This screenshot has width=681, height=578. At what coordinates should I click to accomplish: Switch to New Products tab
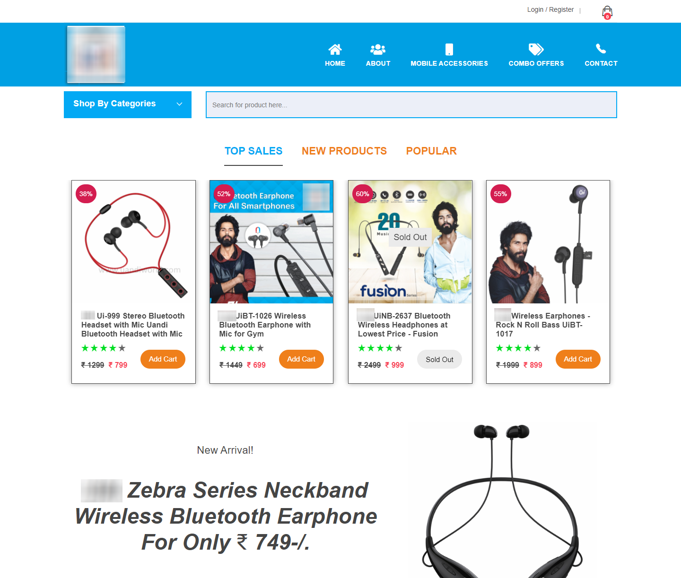coord(344,151)
